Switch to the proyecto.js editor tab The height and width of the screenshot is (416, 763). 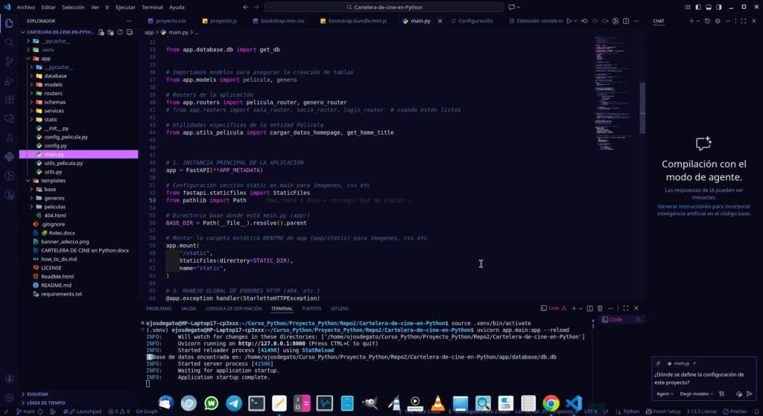pos(220,21)
